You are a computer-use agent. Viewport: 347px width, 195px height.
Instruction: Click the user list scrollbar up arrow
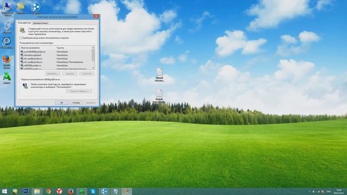[x=93, y=47]
